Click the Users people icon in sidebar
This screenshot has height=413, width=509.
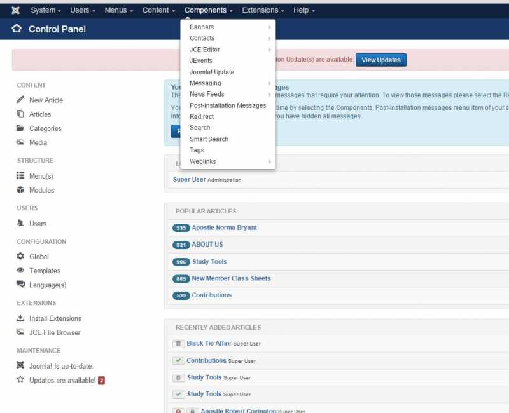(x=20, y=223)
